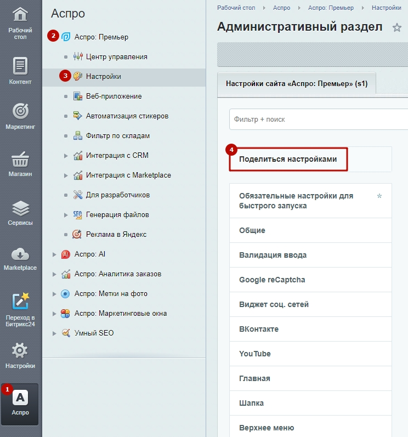Click the SEO Генерация файлов icon

(x=77, y=214)
